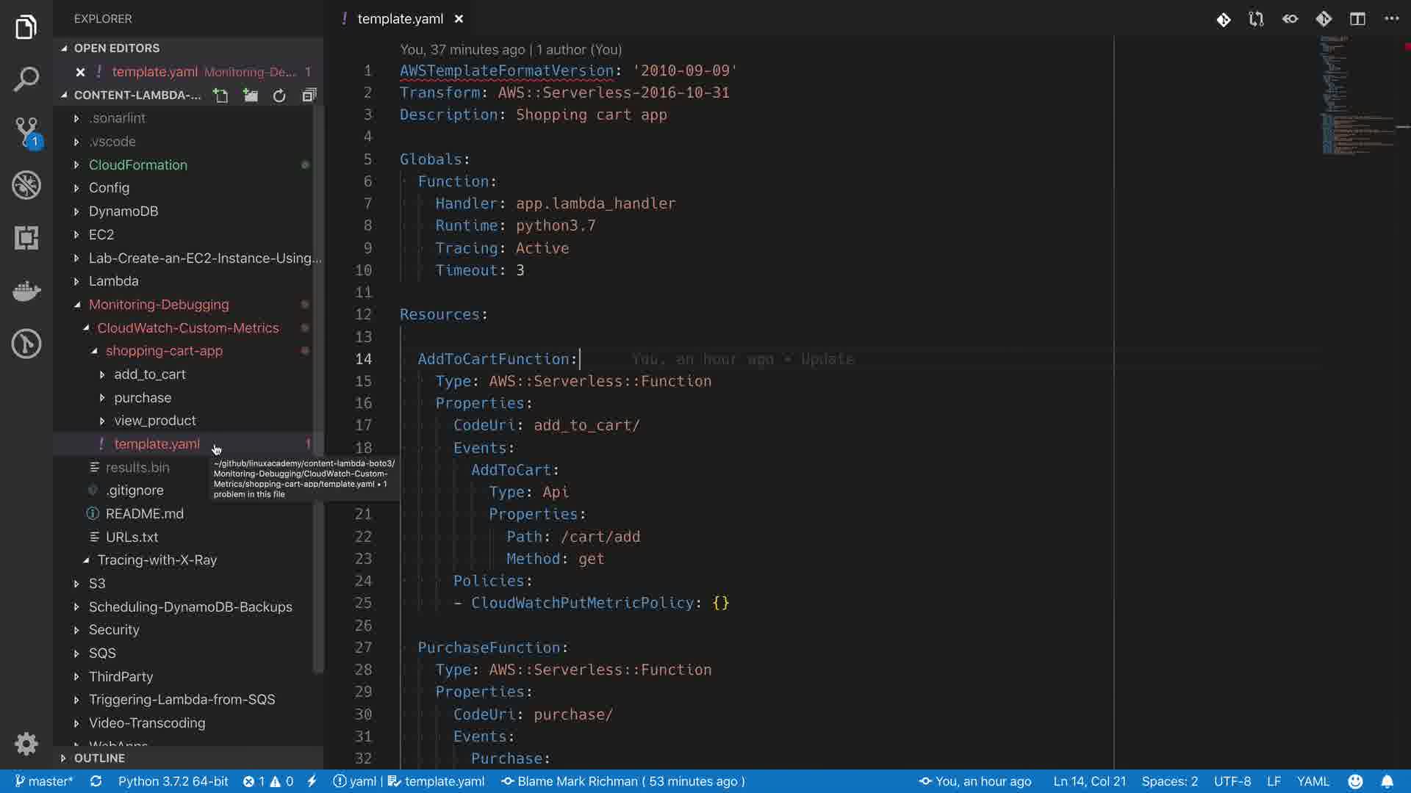Click the master branch in status bar
The width and height of the screenshot is (1411, 793).
[x=44, y=781]
